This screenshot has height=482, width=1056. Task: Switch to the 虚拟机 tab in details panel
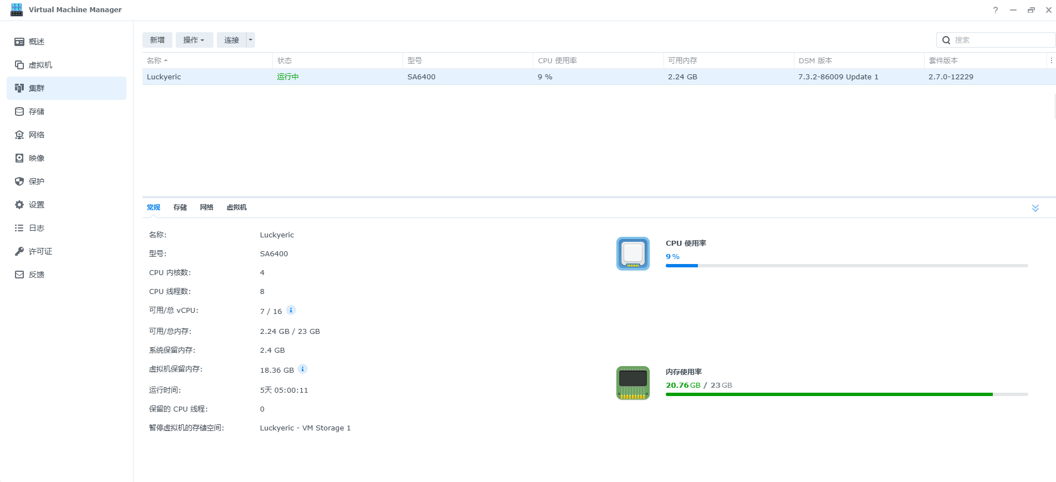click(237, 207)
